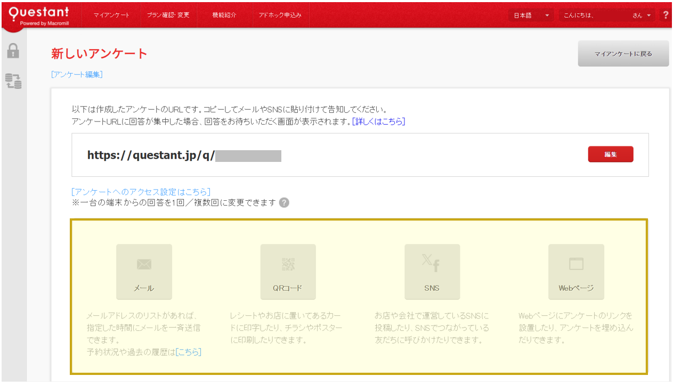Click the red 編集 button

(x=610, y=154)
